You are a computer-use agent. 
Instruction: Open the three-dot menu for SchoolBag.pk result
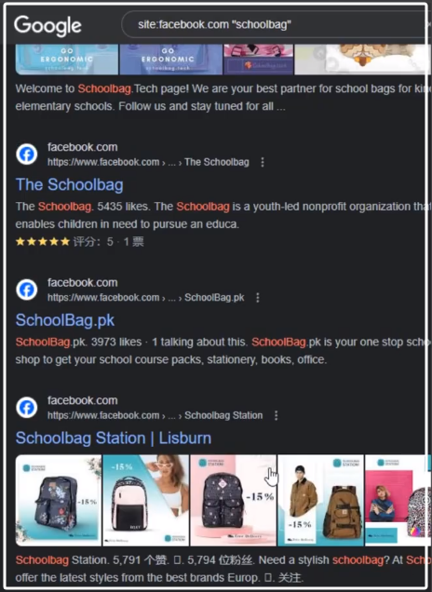pyautogui.click(x=258, y=298)
